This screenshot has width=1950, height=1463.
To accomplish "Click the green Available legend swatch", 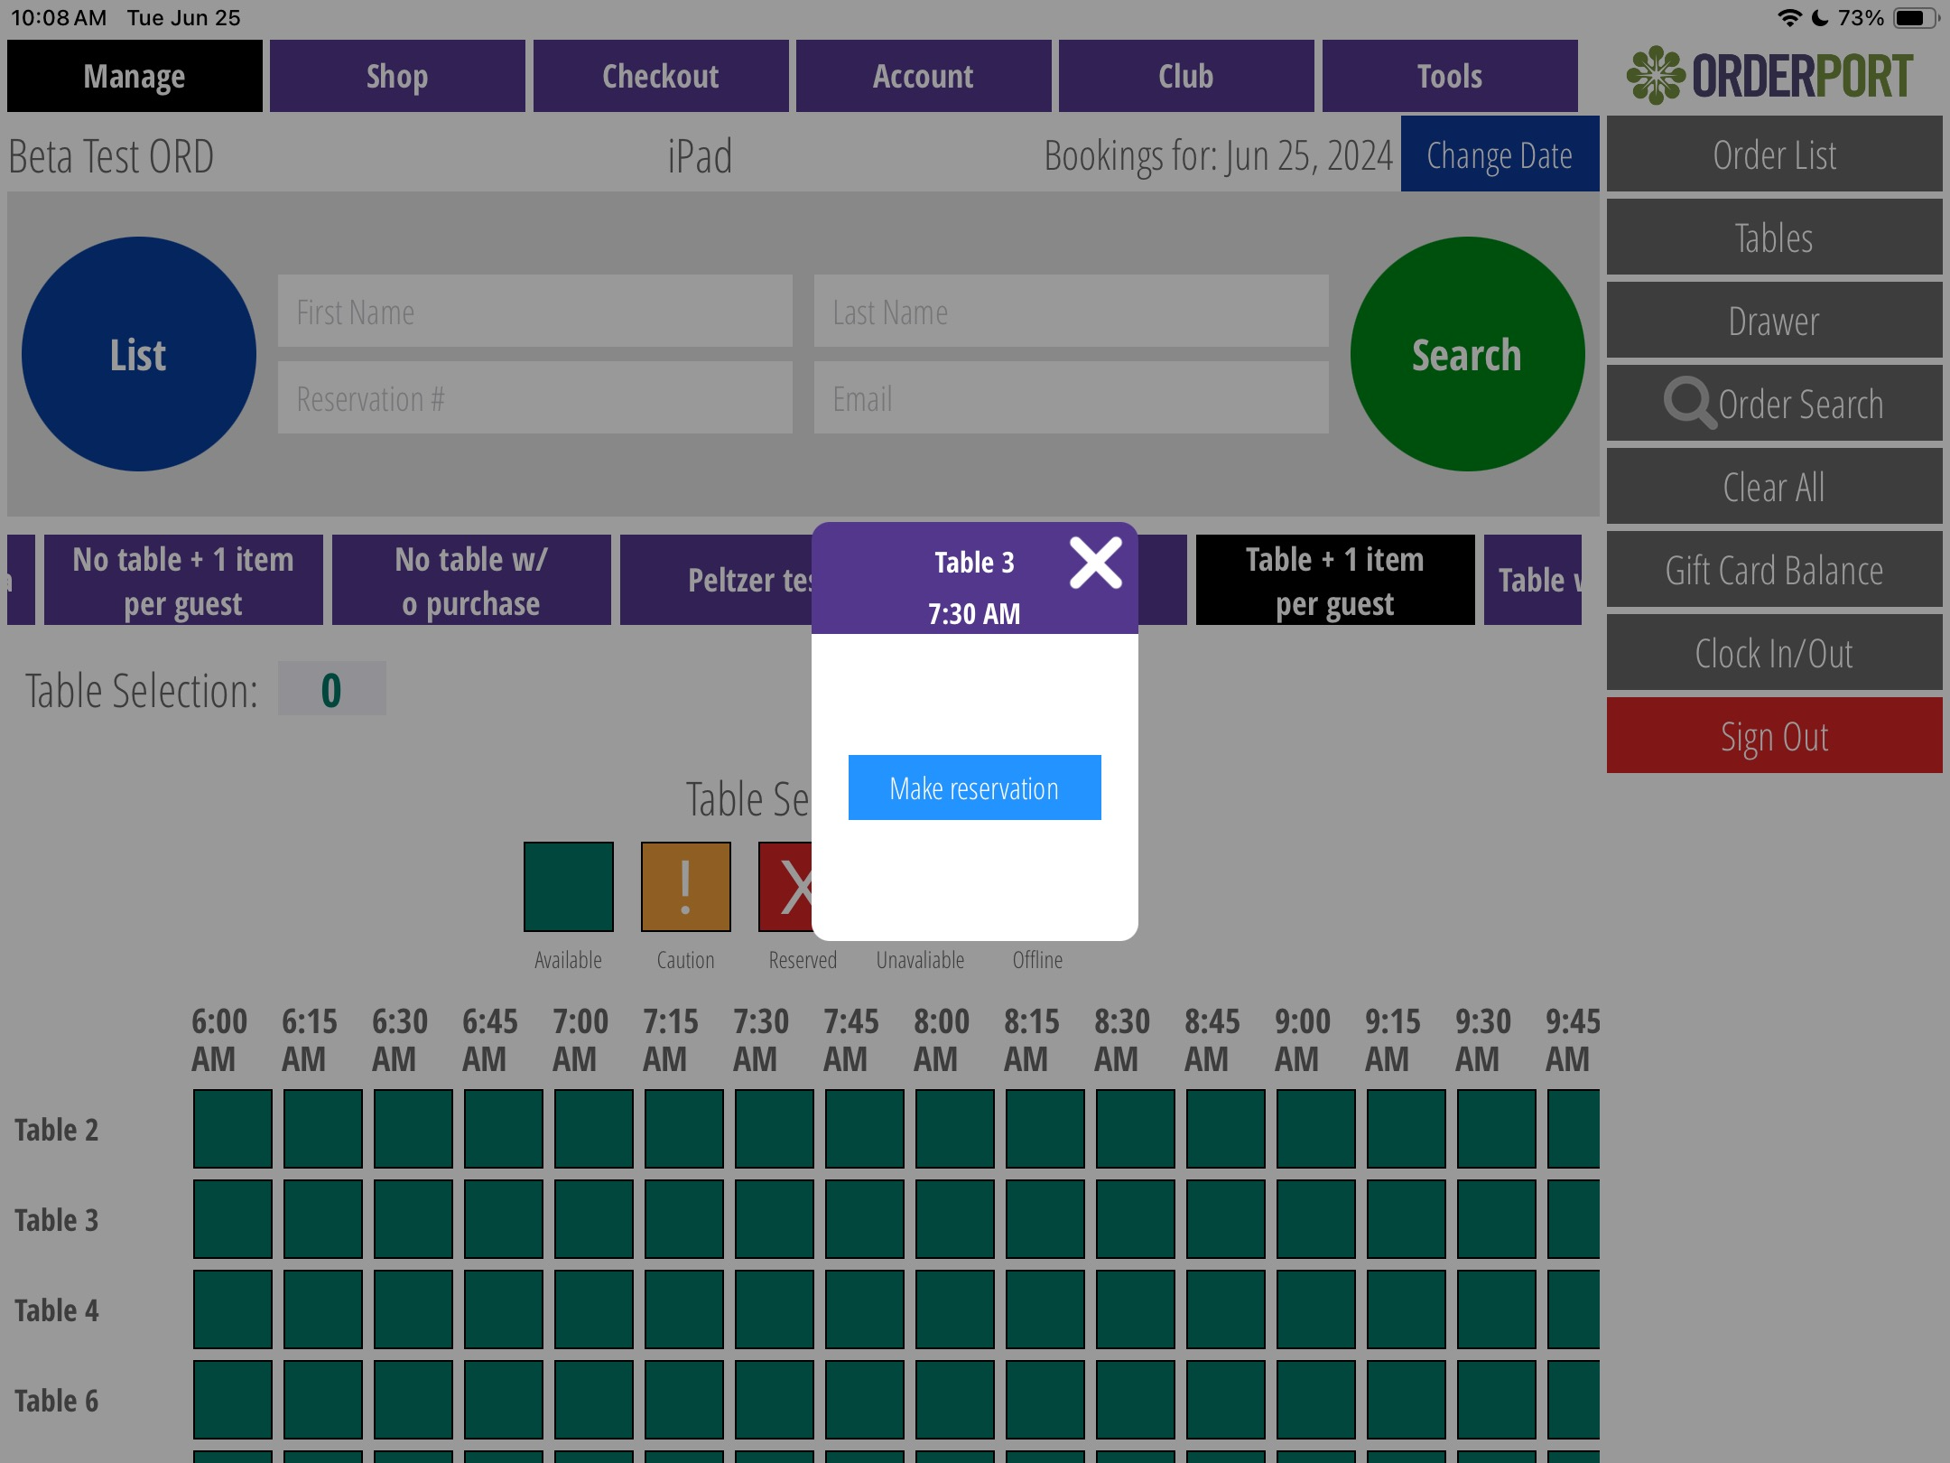I will [x=568, y=886].
